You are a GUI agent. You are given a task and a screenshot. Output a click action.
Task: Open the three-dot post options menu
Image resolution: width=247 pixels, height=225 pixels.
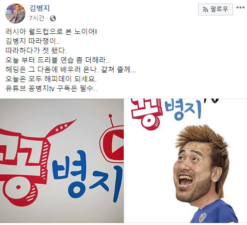[x=241, y=7]
